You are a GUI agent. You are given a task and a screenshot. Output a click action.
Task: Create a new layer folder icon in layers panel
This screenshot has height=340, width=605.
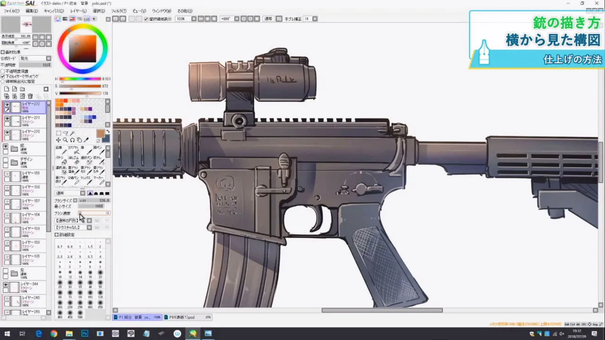pyautogui.click(x=22, y=89)
